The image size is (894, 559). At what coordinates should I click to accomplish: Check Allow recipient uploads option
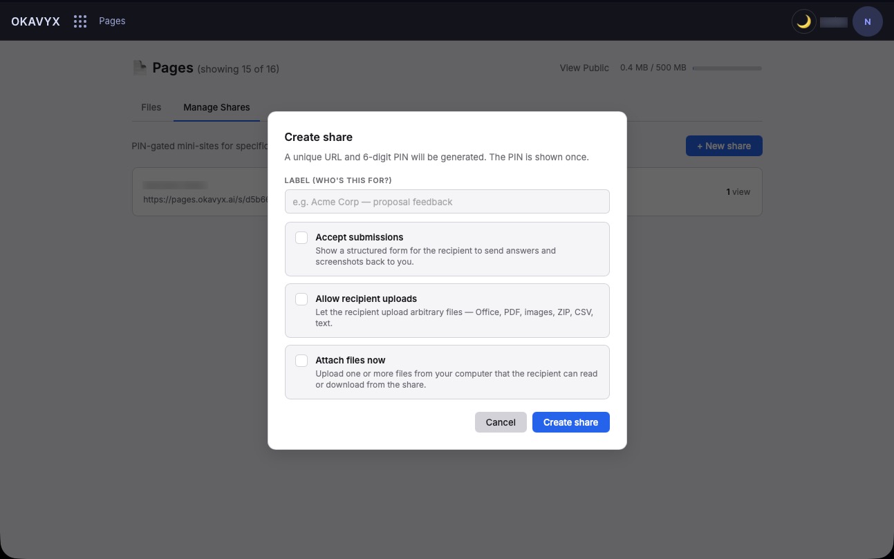(301, 299)
